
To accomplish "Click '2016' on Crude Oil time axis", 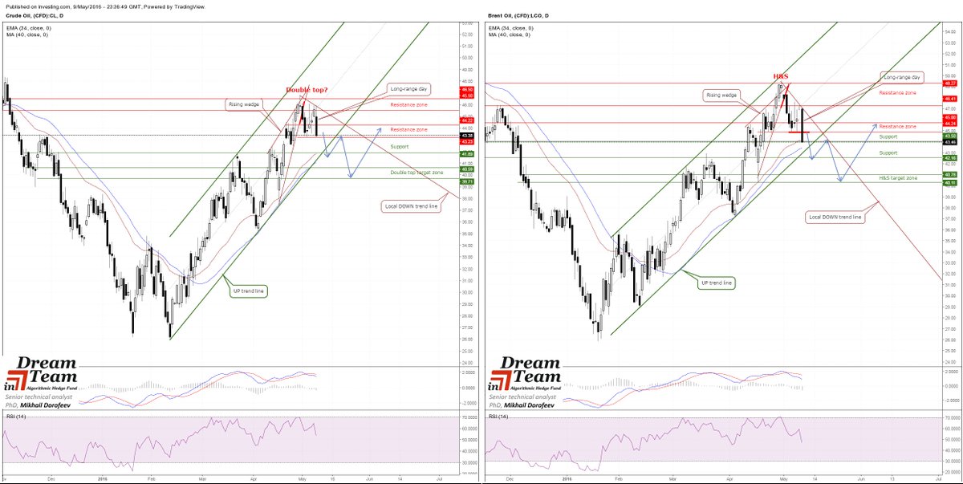I will (104, 478).
